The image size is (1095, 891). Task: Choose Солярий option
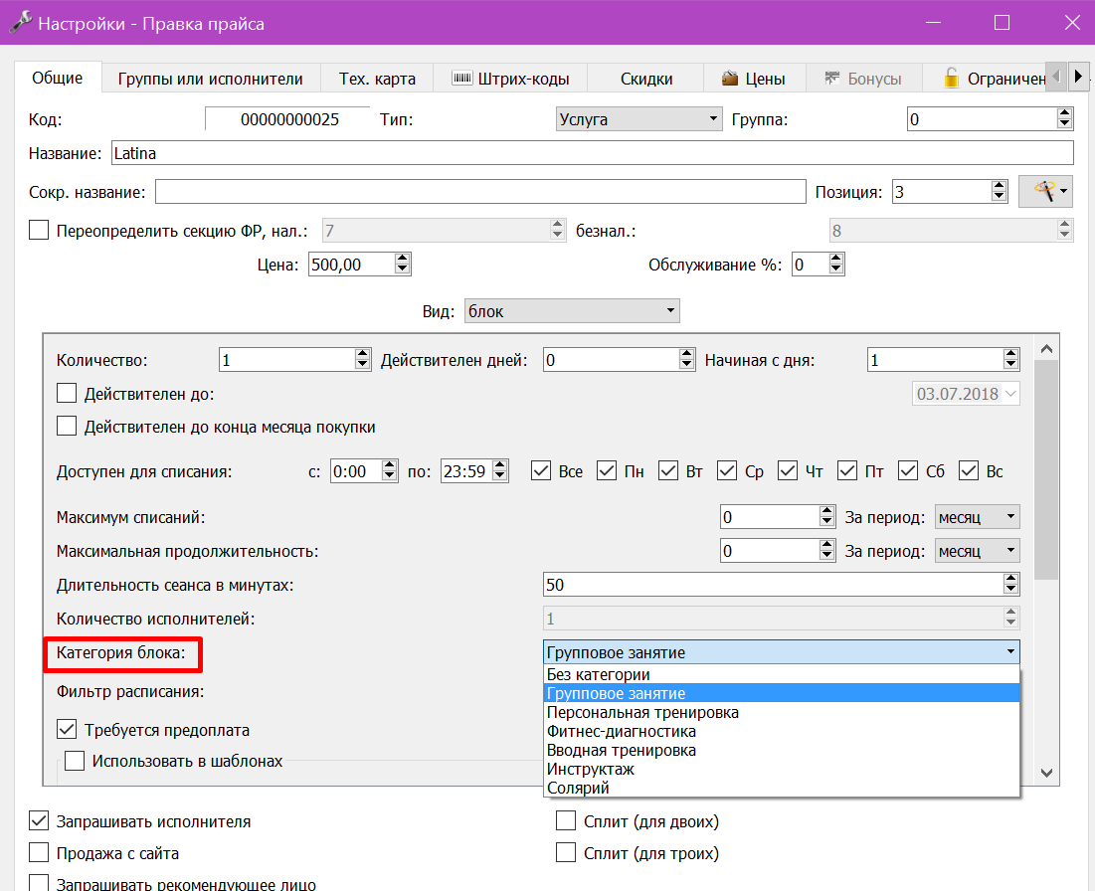pos(782,787)
